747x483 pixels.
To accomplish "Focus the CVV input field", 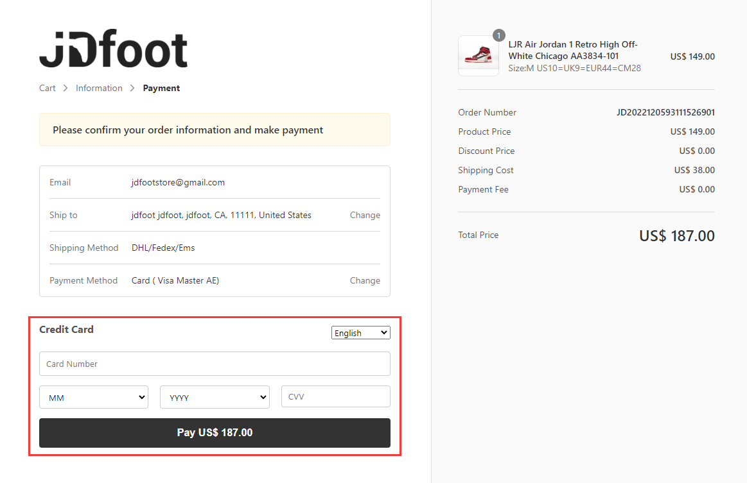I will click(336, 396).
